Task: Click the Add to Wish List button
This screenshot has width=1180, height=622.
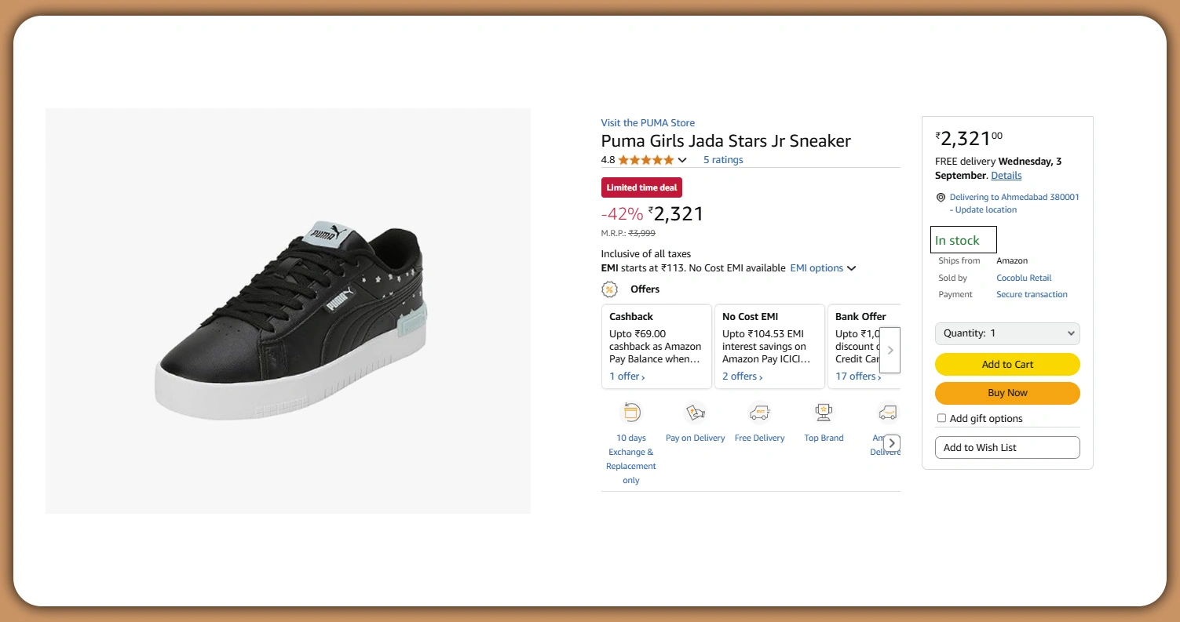Action: [1007, 448]
